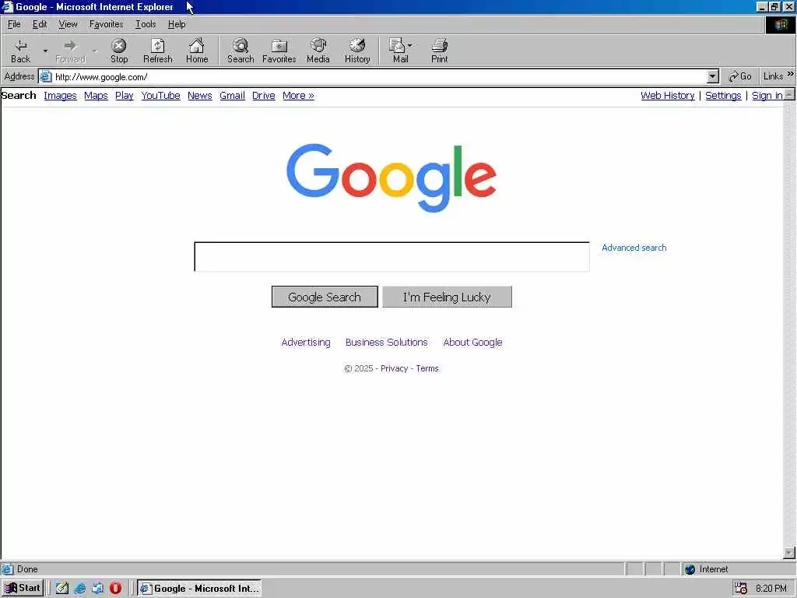
Task: Select Google taskbar window button
Action: pyautogui.click(x=199, y=589)
